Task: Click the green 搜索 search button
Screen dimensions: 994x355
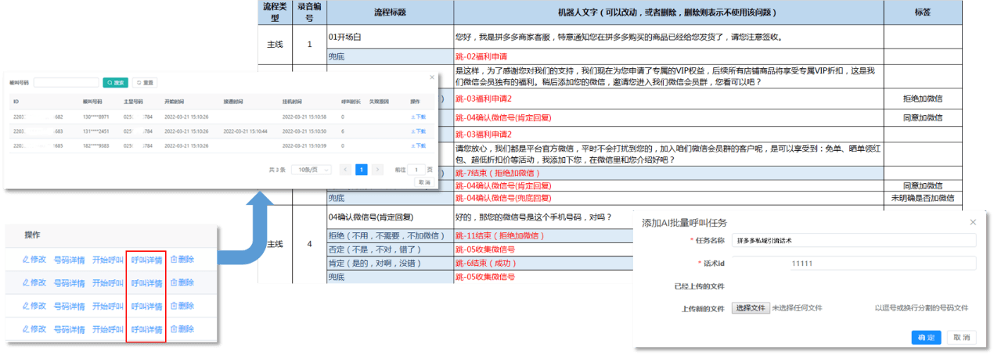Action: [116, 82]
